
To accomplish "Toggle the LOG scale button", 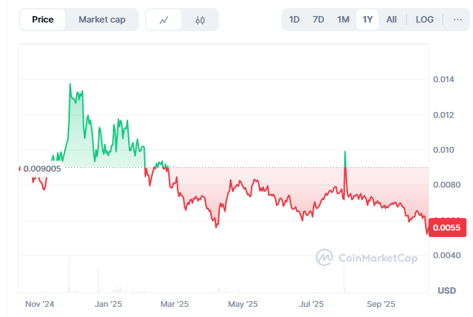I will tap(425, 20).
